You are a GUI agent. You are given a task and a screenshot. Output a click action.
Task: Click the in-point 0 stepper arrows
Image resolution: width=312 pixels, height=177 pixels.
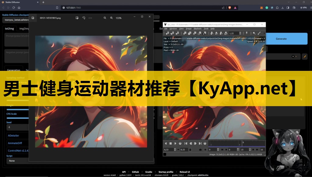pos(238,150)
